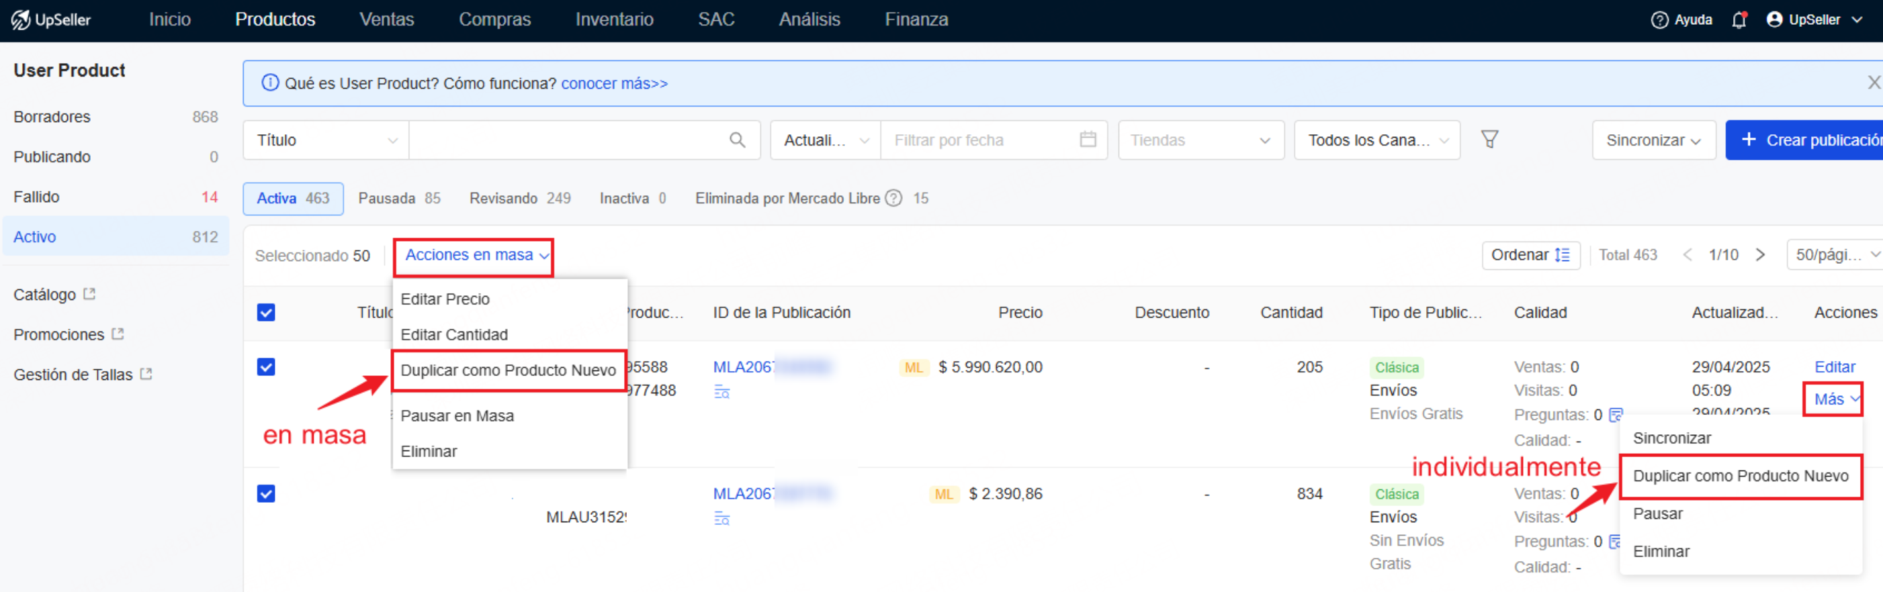The height and width of the screenshot is (592, 1883).
Task: Toggle the select-all header checkbox
Action: coord(266,312)
